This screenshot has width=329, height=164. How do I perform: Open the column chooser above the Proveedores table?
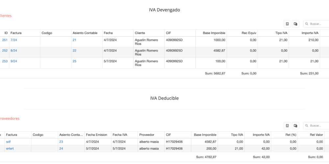[295, 126]
